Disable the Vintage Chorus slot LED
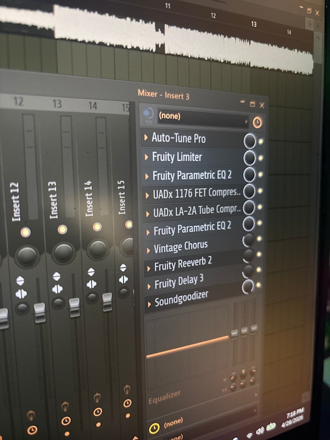This screenshot has height=440, width=330. (x=259, y=239)
